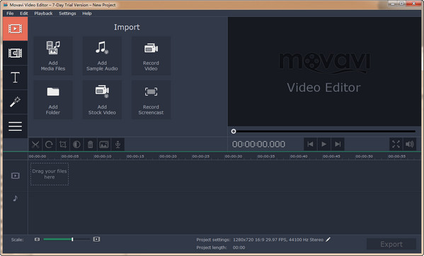Click Add Media Files
Image resolution: width=424 pixels, height=256 pixels.
[x=53, y=56]
